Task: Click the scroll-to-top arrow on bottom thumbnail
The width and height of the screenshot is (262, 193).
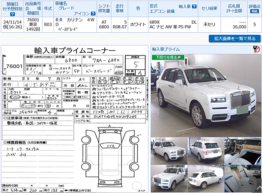Action: coord(259,189)
